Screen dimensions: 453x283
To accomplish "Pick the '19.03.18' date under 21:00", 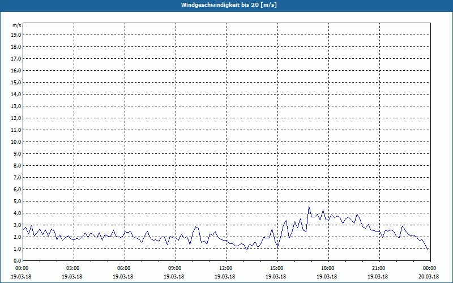I will coord(378,276).
